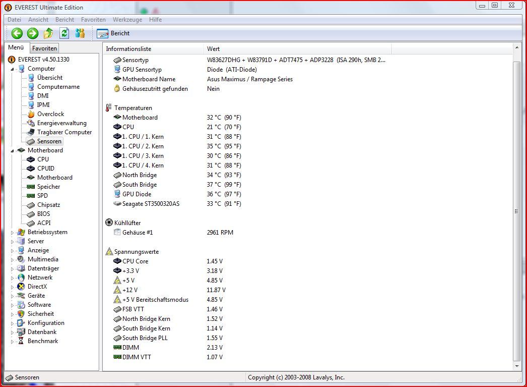This screenshot has width=527, height=387.
Task: Switch to the Favoriten tab
Action: (44, 48)
